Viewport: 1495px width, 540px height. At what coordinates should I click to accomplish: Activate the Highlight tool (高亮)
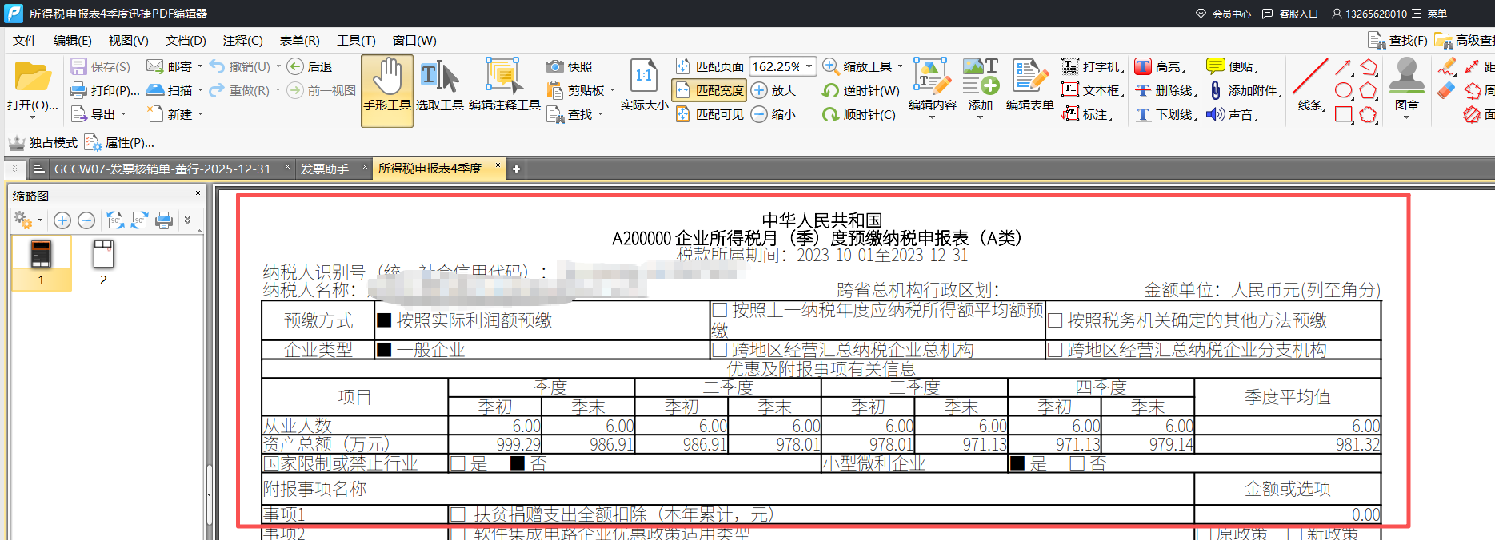(1160, 66)
